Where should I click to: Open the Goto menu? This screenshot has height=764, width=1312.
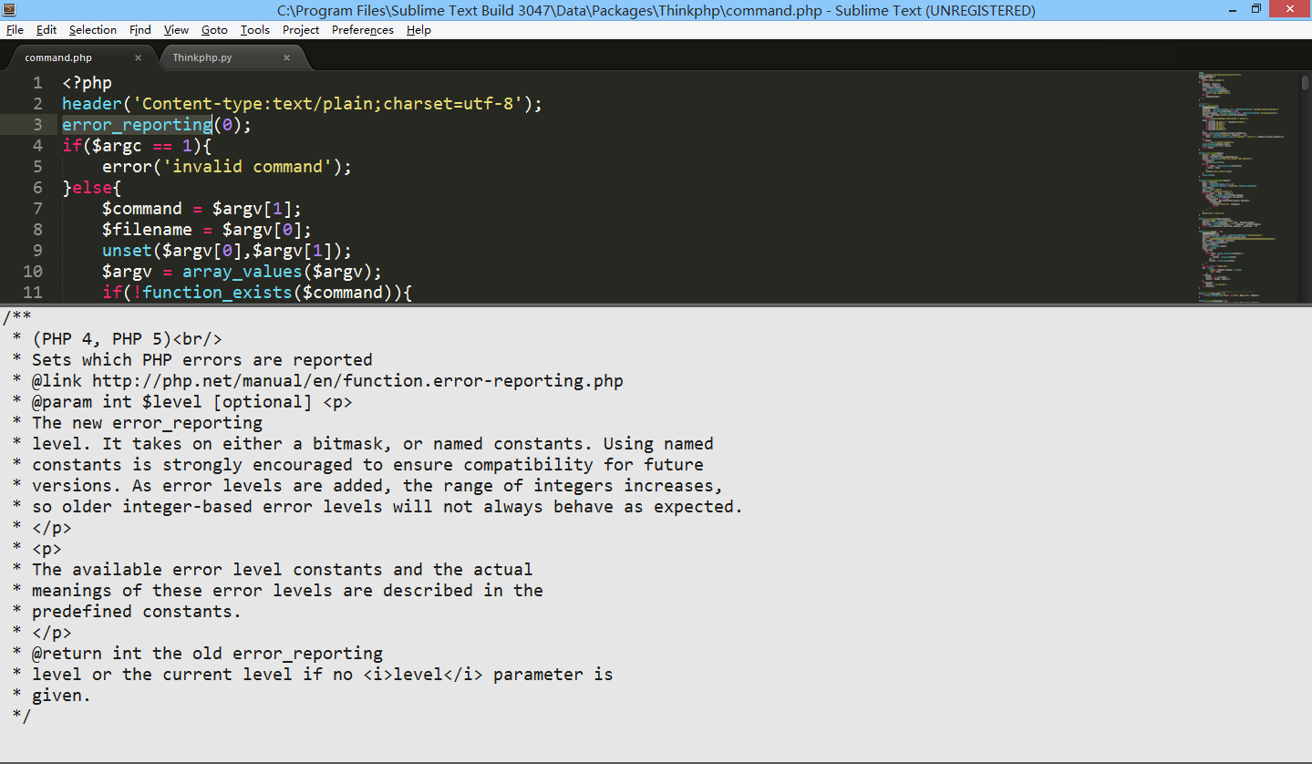(x=215, y=30)
